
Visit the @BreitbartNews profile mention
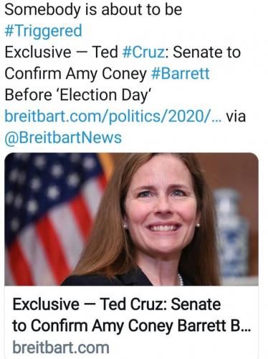[63, 138]
